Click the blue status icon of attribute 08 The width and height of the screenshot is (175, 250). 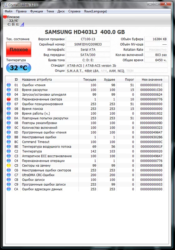[9, 108]
